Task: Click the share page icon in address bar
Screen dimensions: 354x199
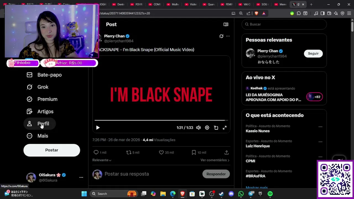Action: [248, 13]
